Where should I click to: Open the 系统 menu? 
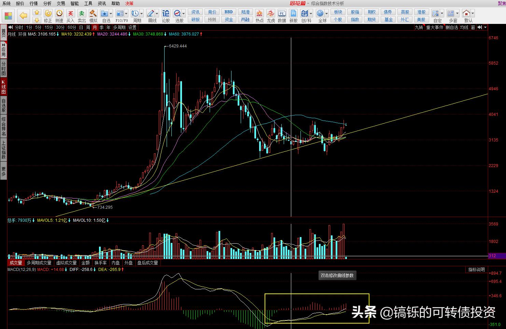(6, 3)
